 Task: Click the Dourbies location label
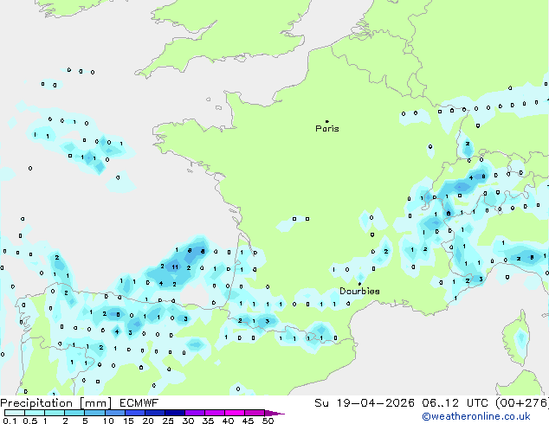[x=359, y=291]
